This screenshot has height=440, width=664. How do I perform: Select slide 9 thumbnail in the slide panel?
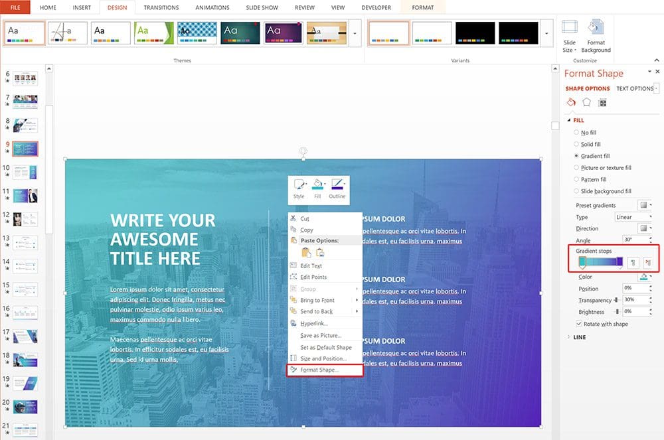click(25, 148)
